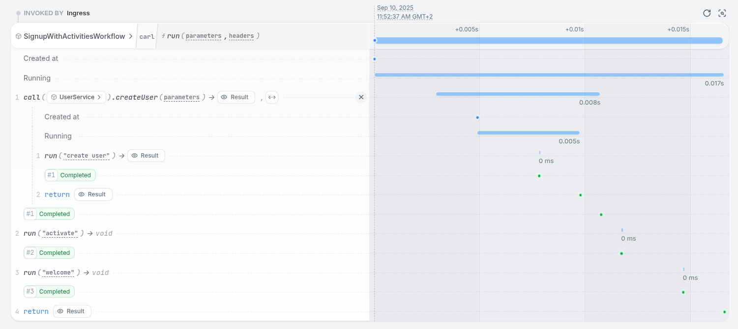Select the "carl" segment in the header

point(147,36)
